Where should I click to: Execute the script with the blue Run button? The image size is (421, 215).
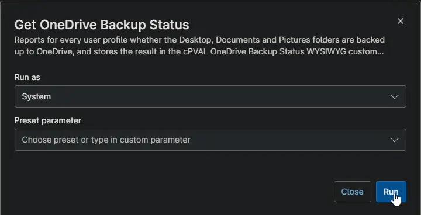pyautogui.click(x=391, y=192)
